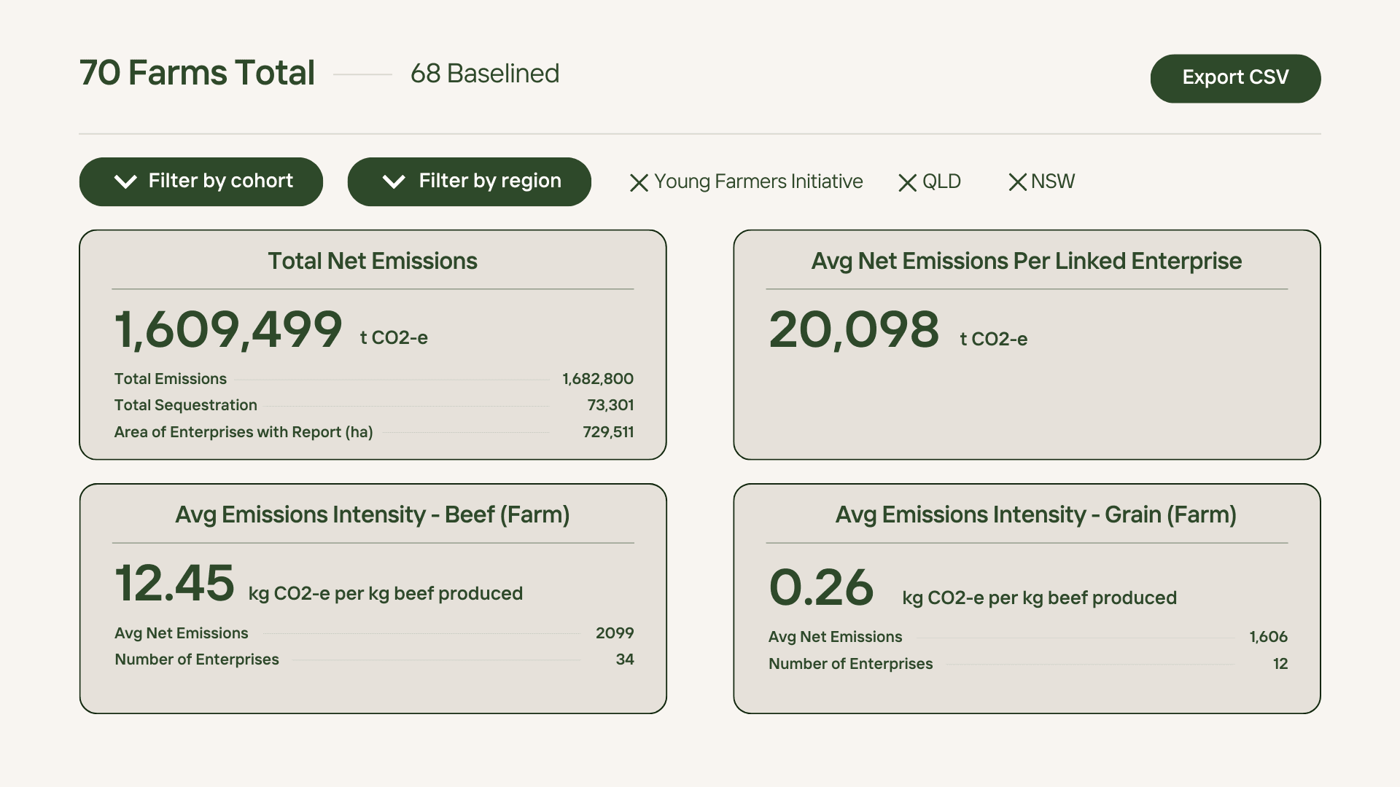
Task: Click the Export CSV button
Action: (1235, 78)
